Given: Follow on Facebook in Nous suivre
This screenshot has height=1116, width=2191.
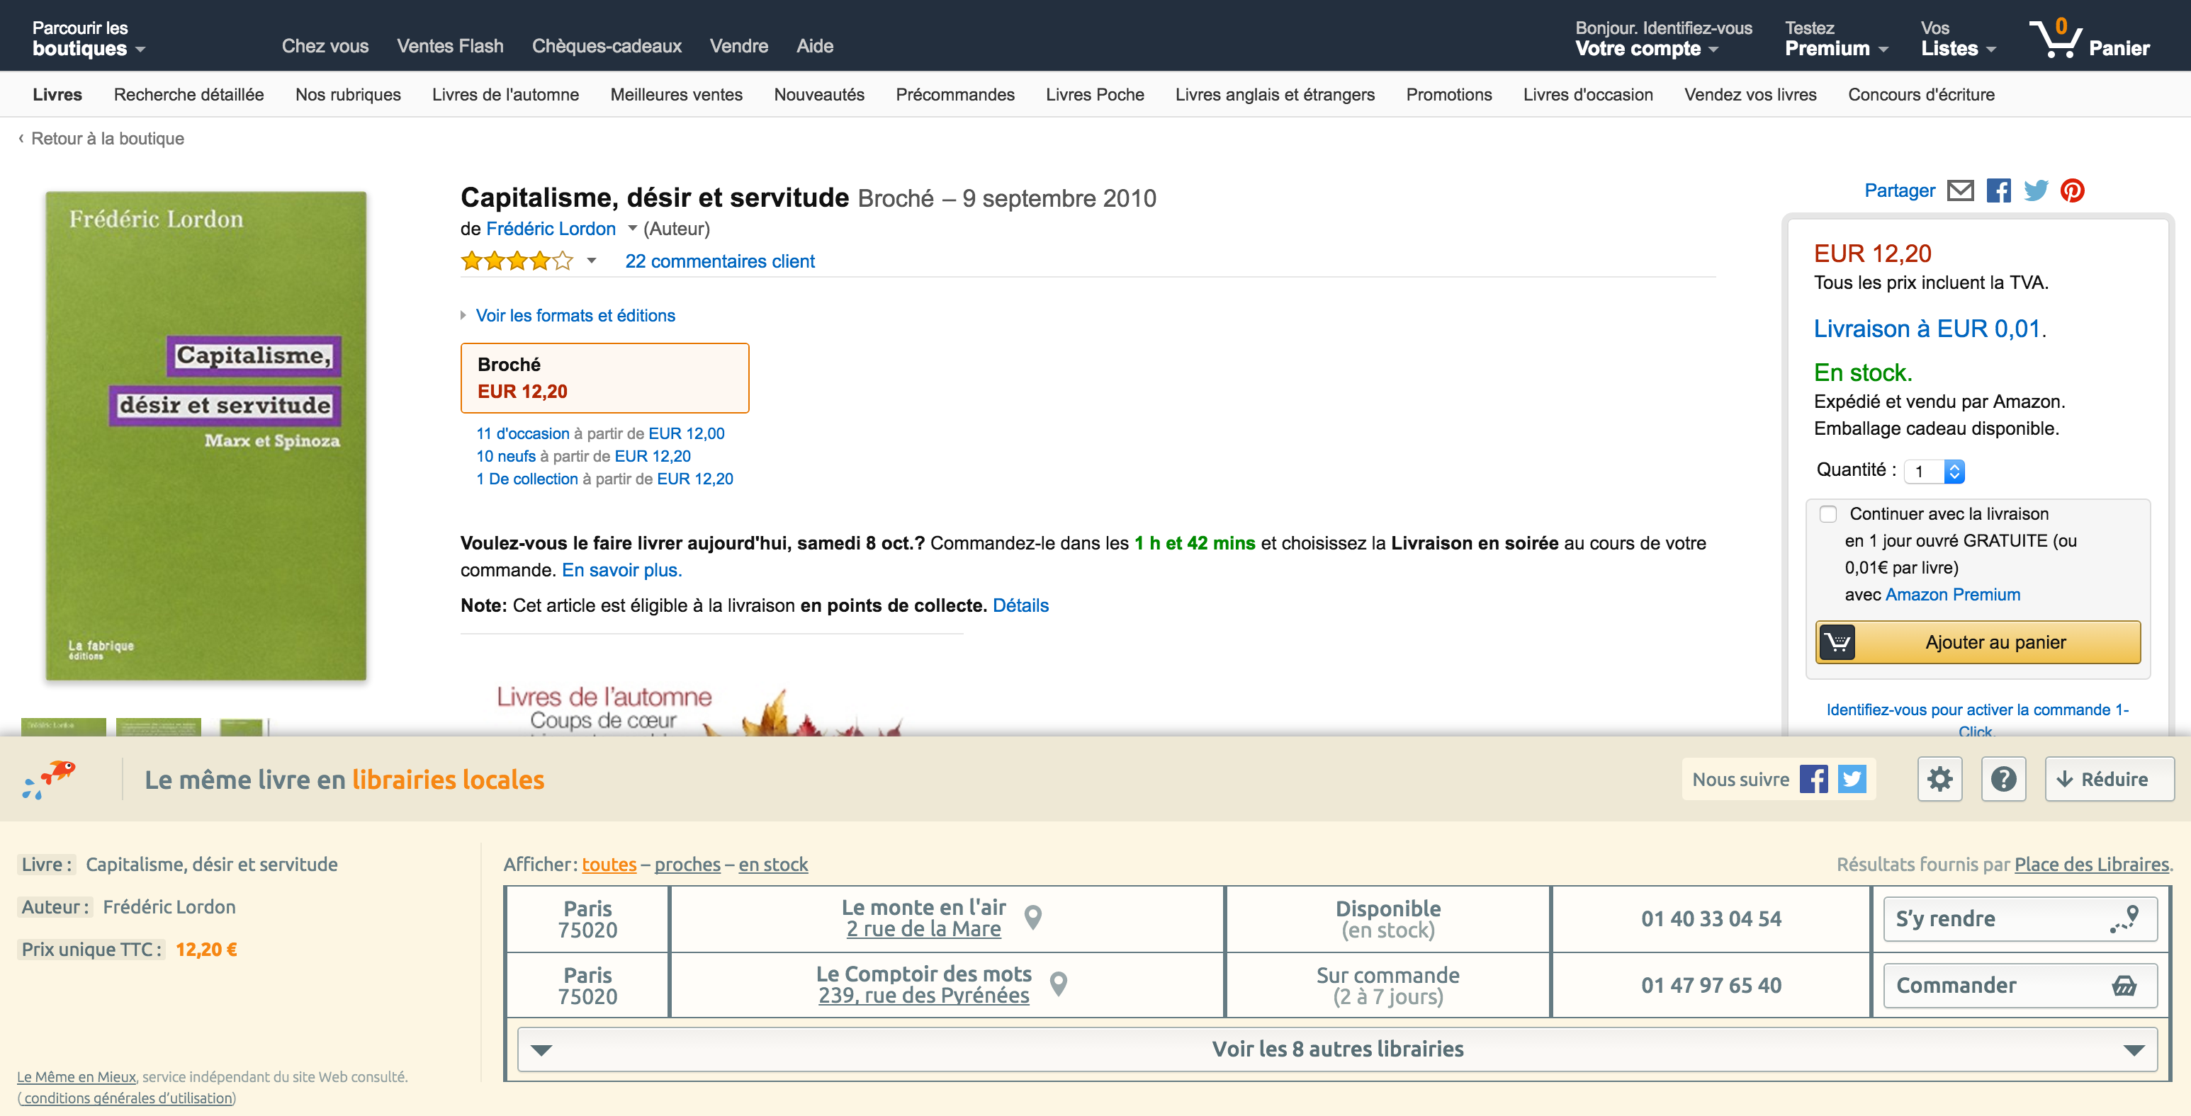Looking at the screenshot, I should [x=1813, y=778].
